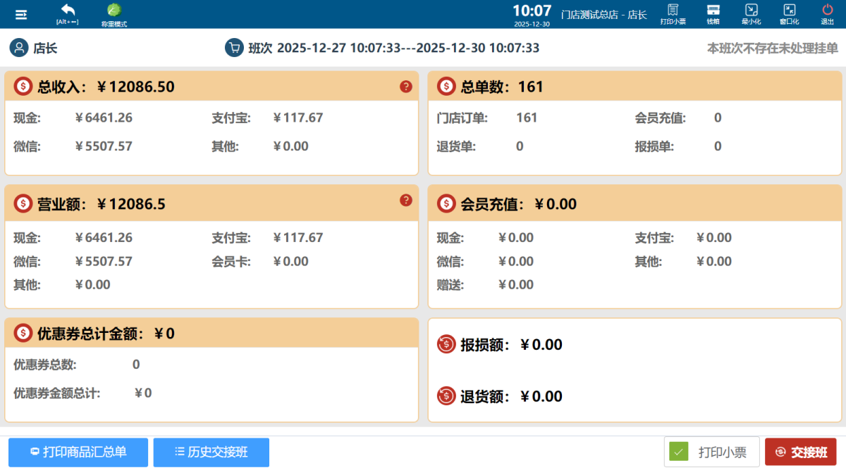Click the shopping cart icon beside 班次

click(234, 47)
